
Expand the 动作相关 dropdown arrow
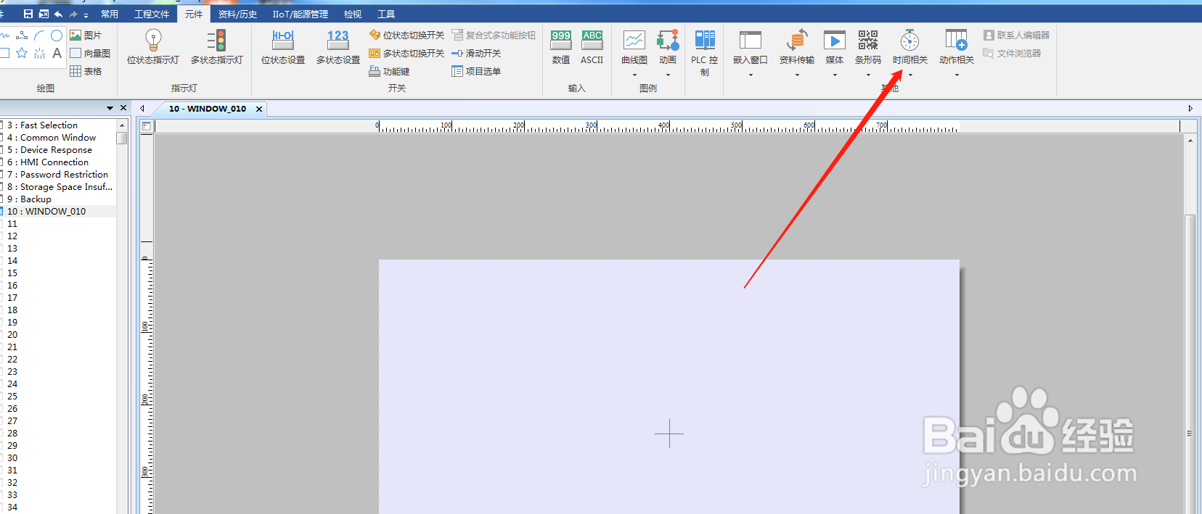tap(957, 75)
